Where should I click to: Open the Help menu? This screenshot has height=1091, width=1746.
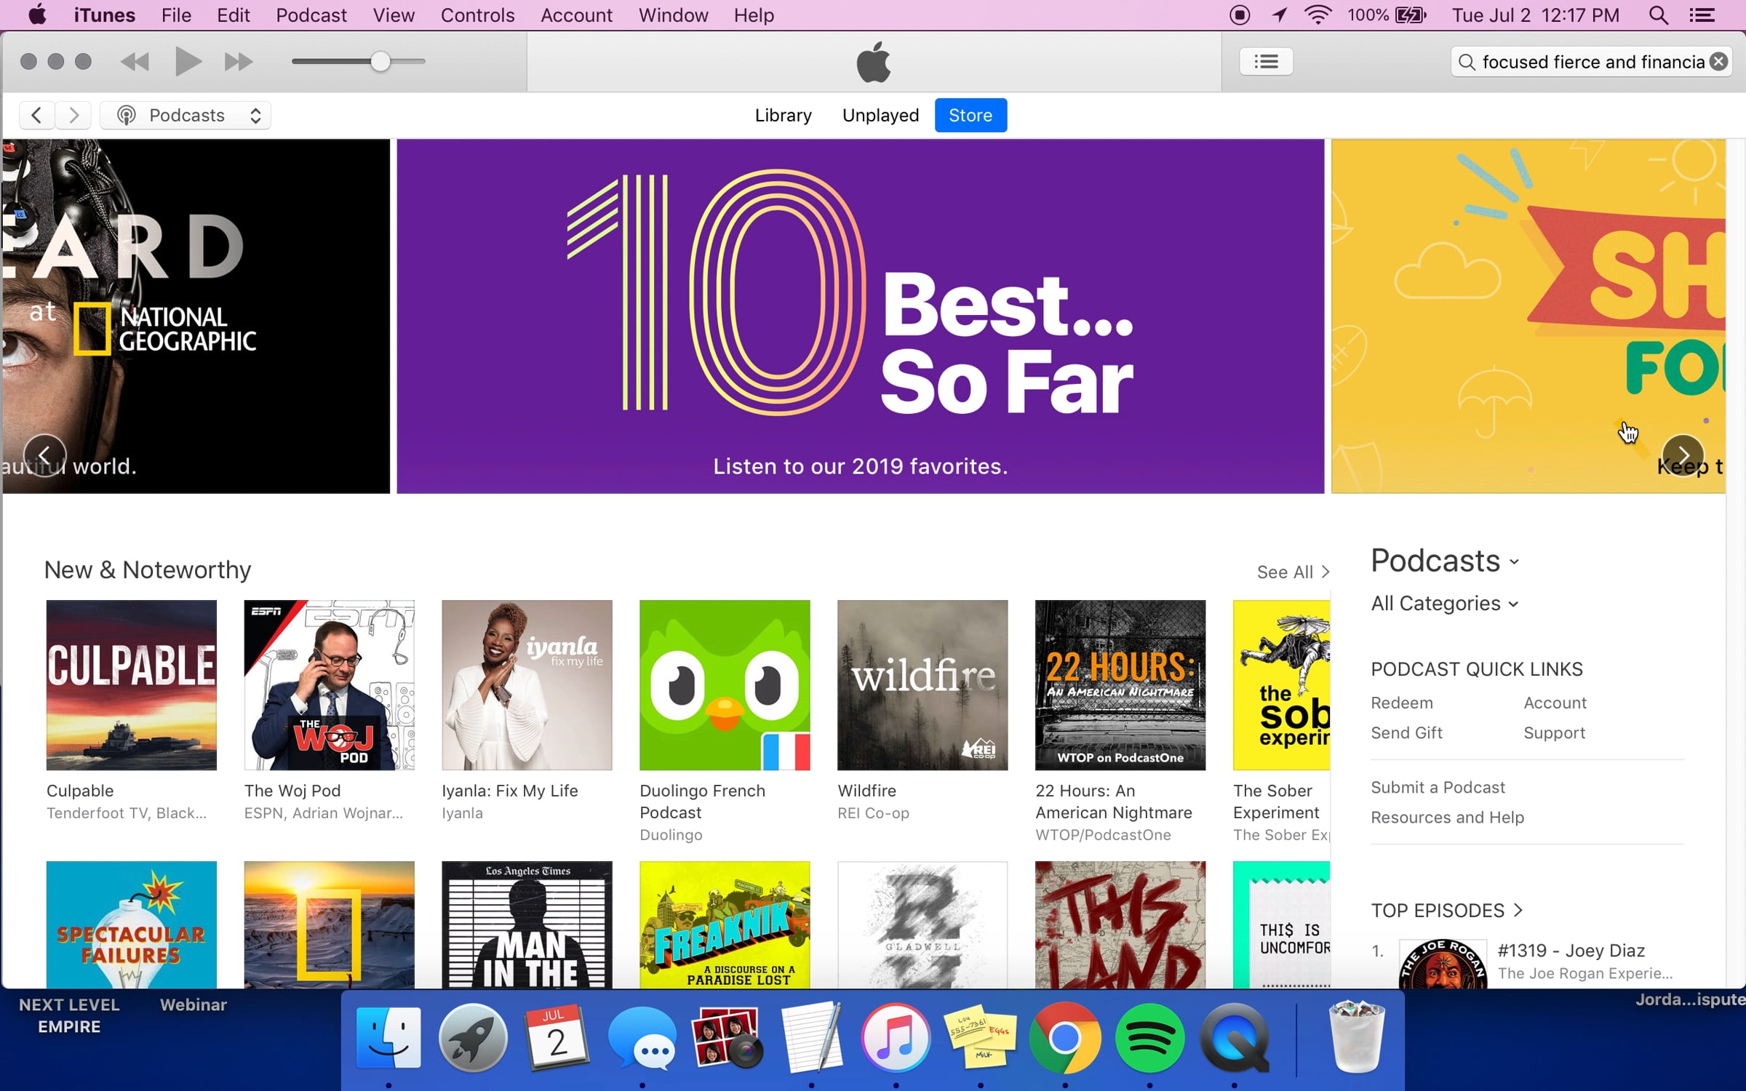(x=754, y=15)
